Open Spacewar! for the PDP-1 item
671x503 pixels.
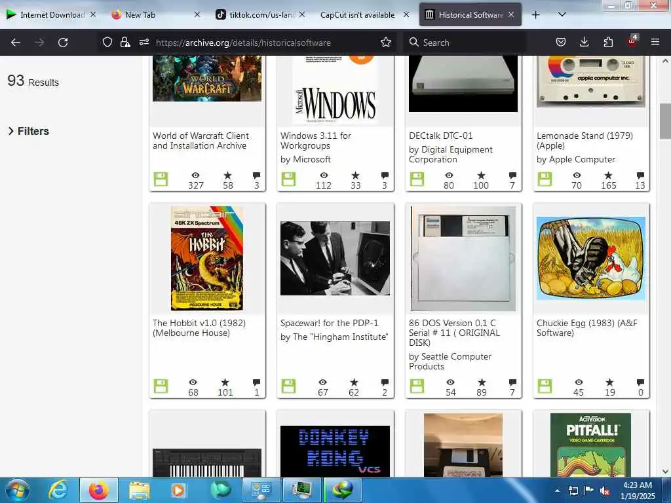(330, 323)
